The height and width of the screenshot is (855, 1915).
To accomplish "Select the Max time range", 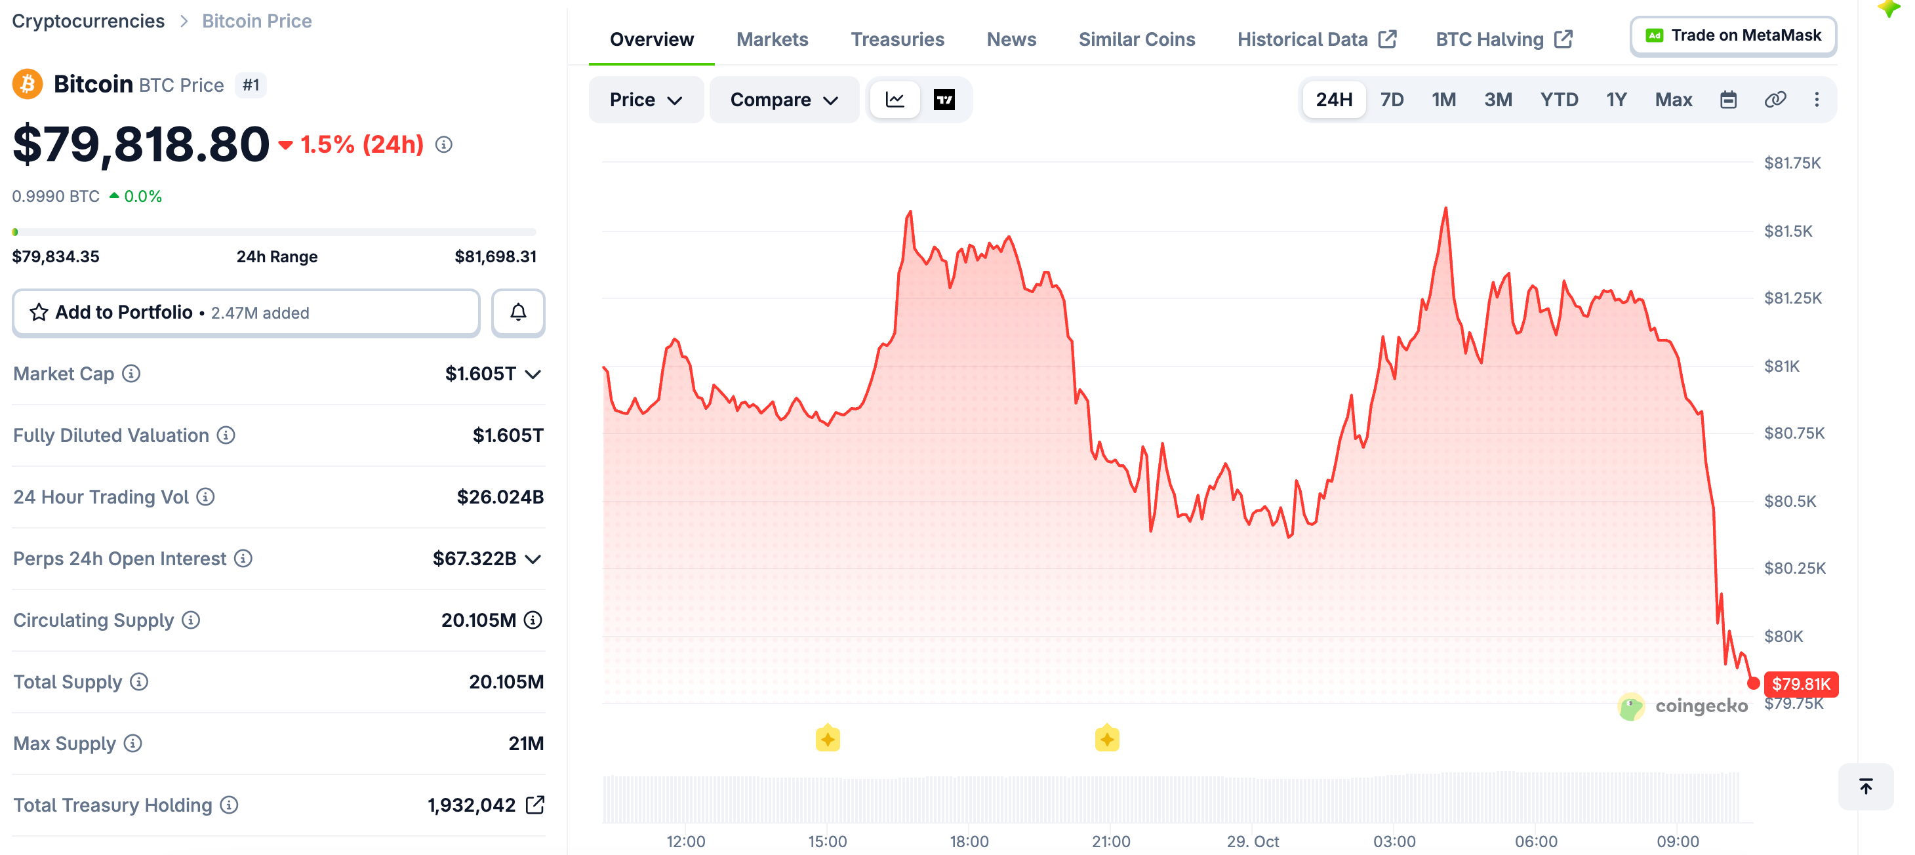I will point(1674,100).
